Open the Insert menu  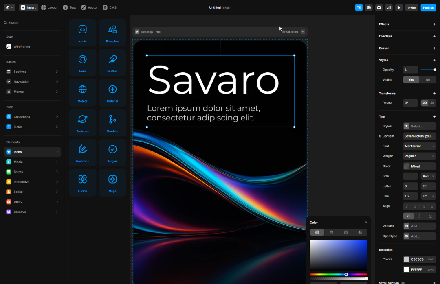[x=29, y=7]
